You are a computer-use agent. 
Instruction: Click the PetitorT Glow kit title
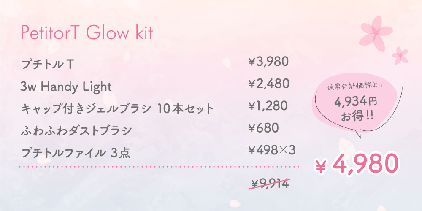(x=87, y=34)
